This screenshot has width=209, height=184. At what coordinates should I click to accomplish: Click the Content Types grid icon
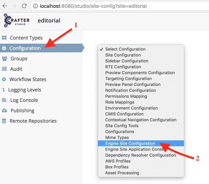pyautogui.click(x=4, y=38)
